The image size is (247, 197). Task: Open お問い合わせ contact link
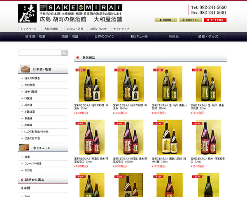98,29
